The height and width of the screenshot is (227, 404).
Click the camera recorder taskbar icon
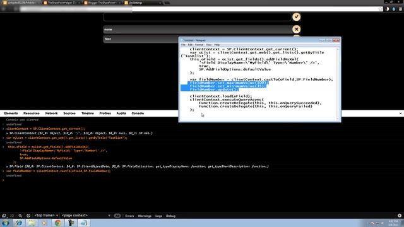(x=71, y=223)
